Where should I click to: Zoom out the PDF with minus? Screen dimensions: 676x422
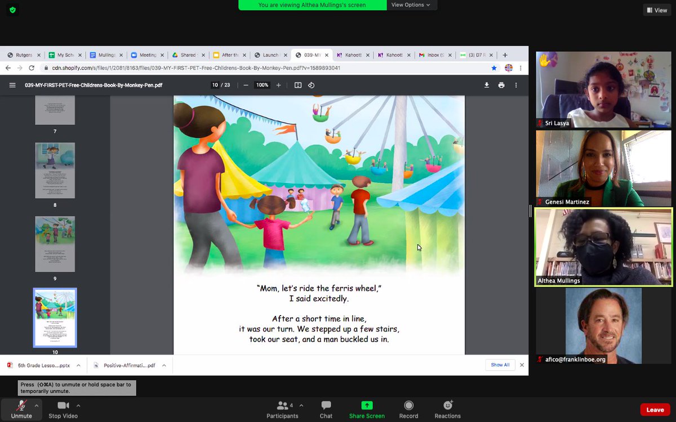click(x=246, y=85)
